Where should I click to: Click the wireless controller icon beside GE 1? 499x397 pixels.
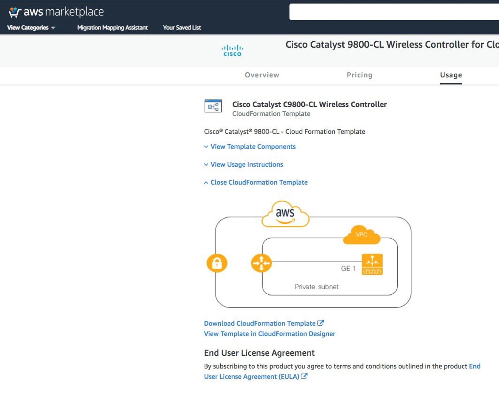tap(372, 264)
